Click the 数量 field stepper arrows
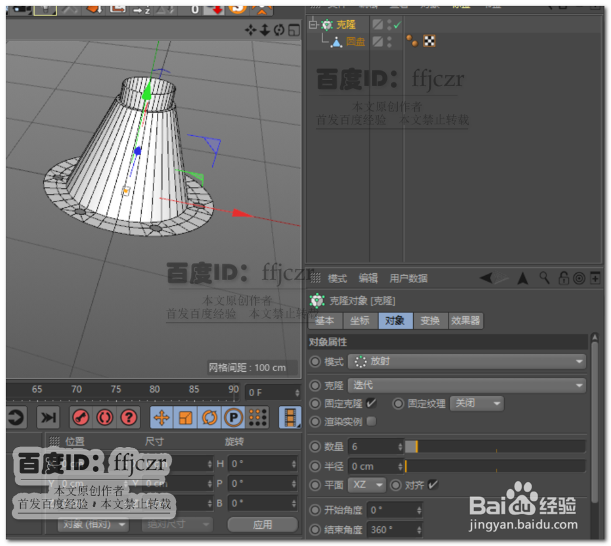 pyautogui.click(x=400, y=446)
